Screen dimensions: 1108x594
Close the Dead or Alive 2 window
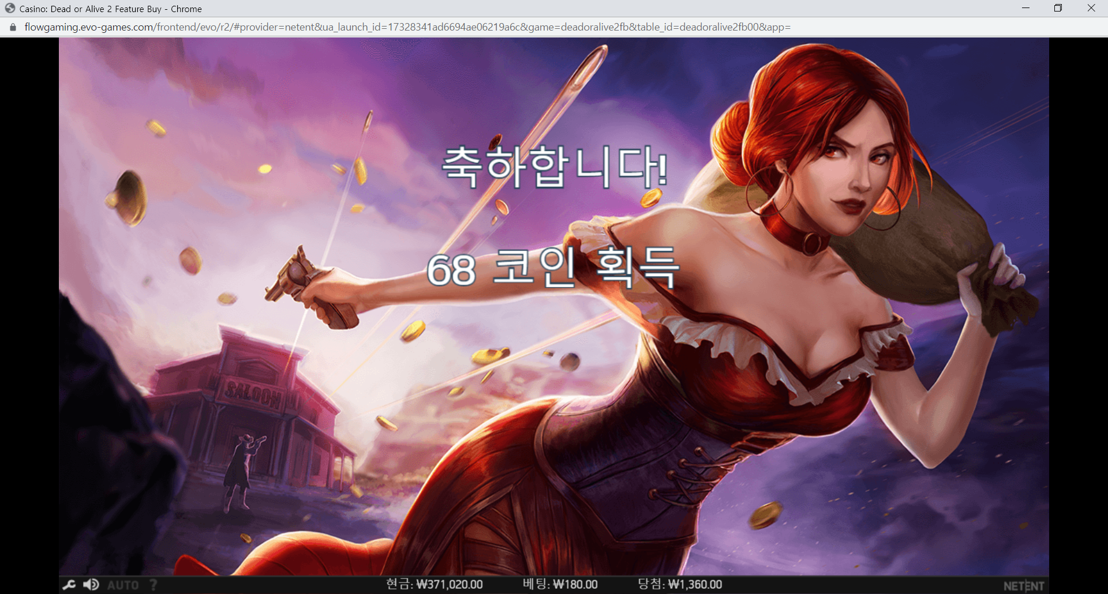(x=1091, y=8)
